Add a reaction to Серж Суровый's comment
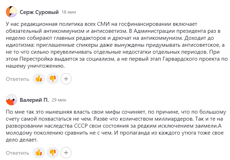Image resolution: width=230 pixels, height=160 pixels. coord(66,79)
